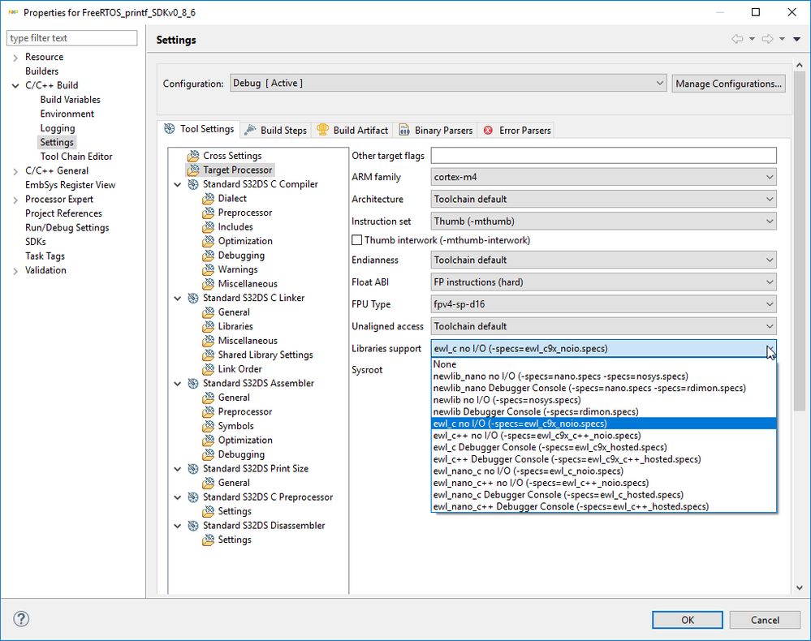Go forward with the right arrow icon
This screenshot has height=641, width=811.
coord(767,39)
